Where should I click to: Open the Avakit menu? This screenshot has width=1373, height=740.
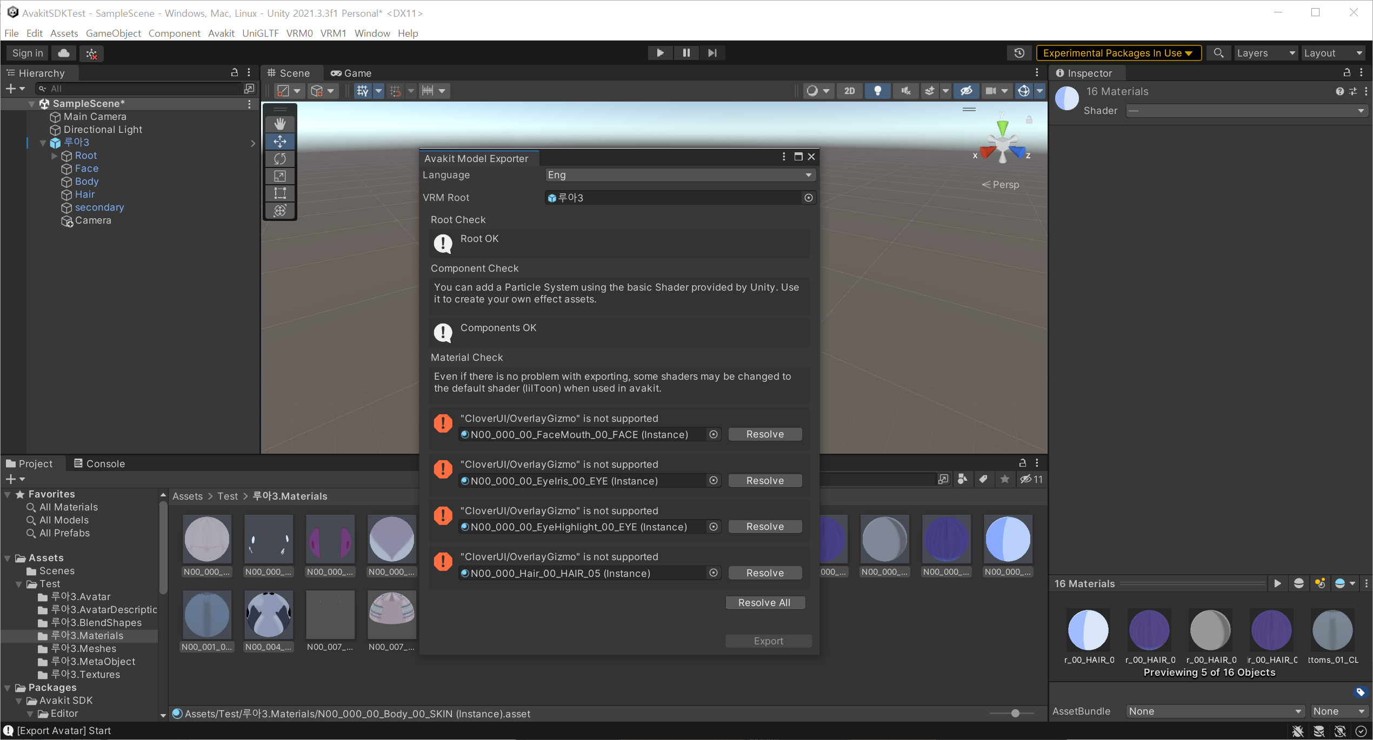pos(221,33)
